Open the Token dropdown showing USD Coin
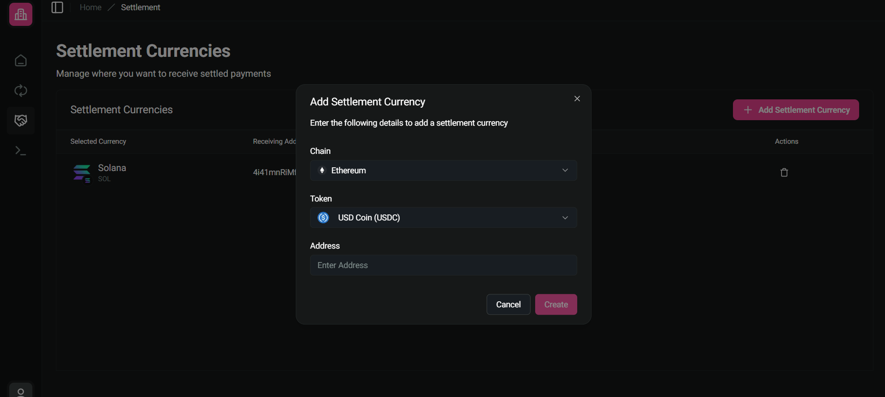This screenshot has width=885, height=397. pyautogui.click(x=444, y=218)
